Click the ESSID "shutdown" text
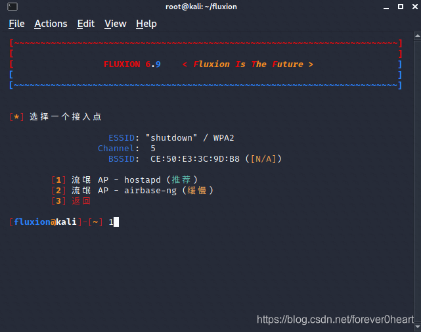 [171, 138]
